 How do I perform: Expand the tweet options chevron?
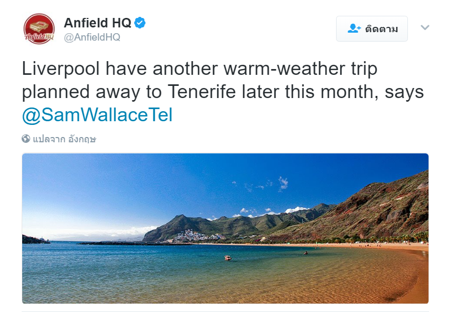425,27
